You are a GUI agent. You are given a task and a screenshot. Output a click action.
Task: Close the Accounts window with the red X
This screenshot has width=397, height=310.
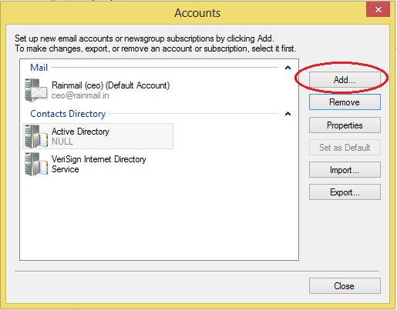(x=378, y=10)
